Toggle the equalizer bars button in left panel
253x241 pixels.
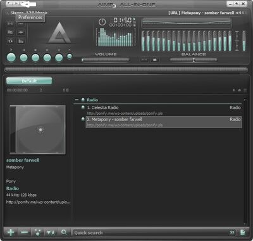[22, 41]
